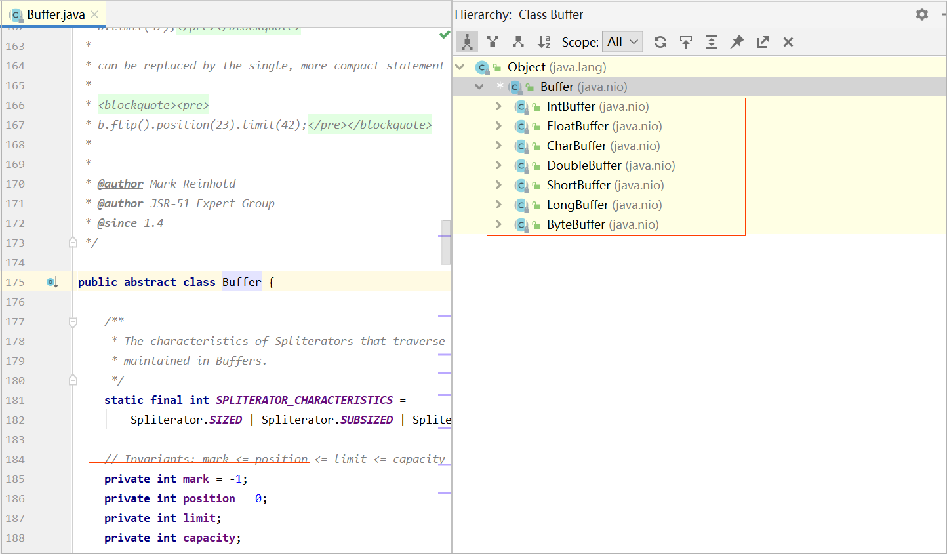Expand the ShortBuffer node
Image resolution: width=947 pixels, height=554 pixels.
tap(498, 185)
